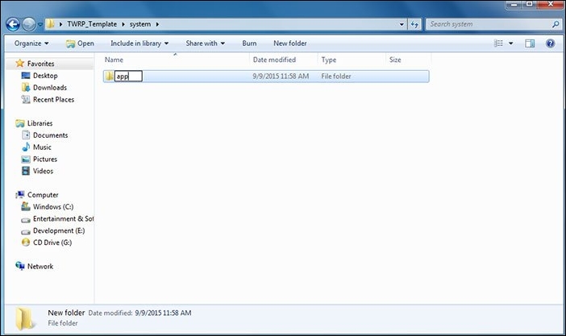The image size is (566, 336).
Task: Refresh the folder with the refresh button
Action: pos(414,24)
